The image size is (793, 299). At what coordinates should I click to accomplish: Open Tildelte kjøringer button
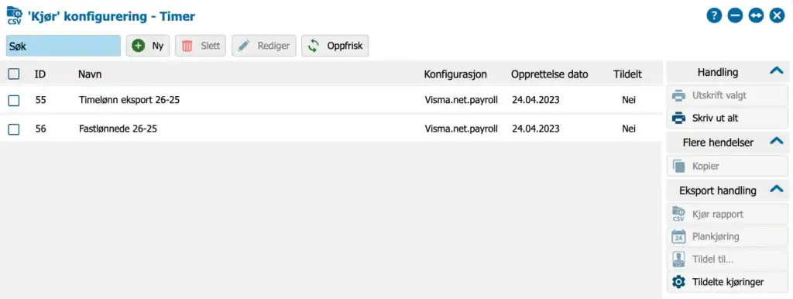[x=727, y=282]
